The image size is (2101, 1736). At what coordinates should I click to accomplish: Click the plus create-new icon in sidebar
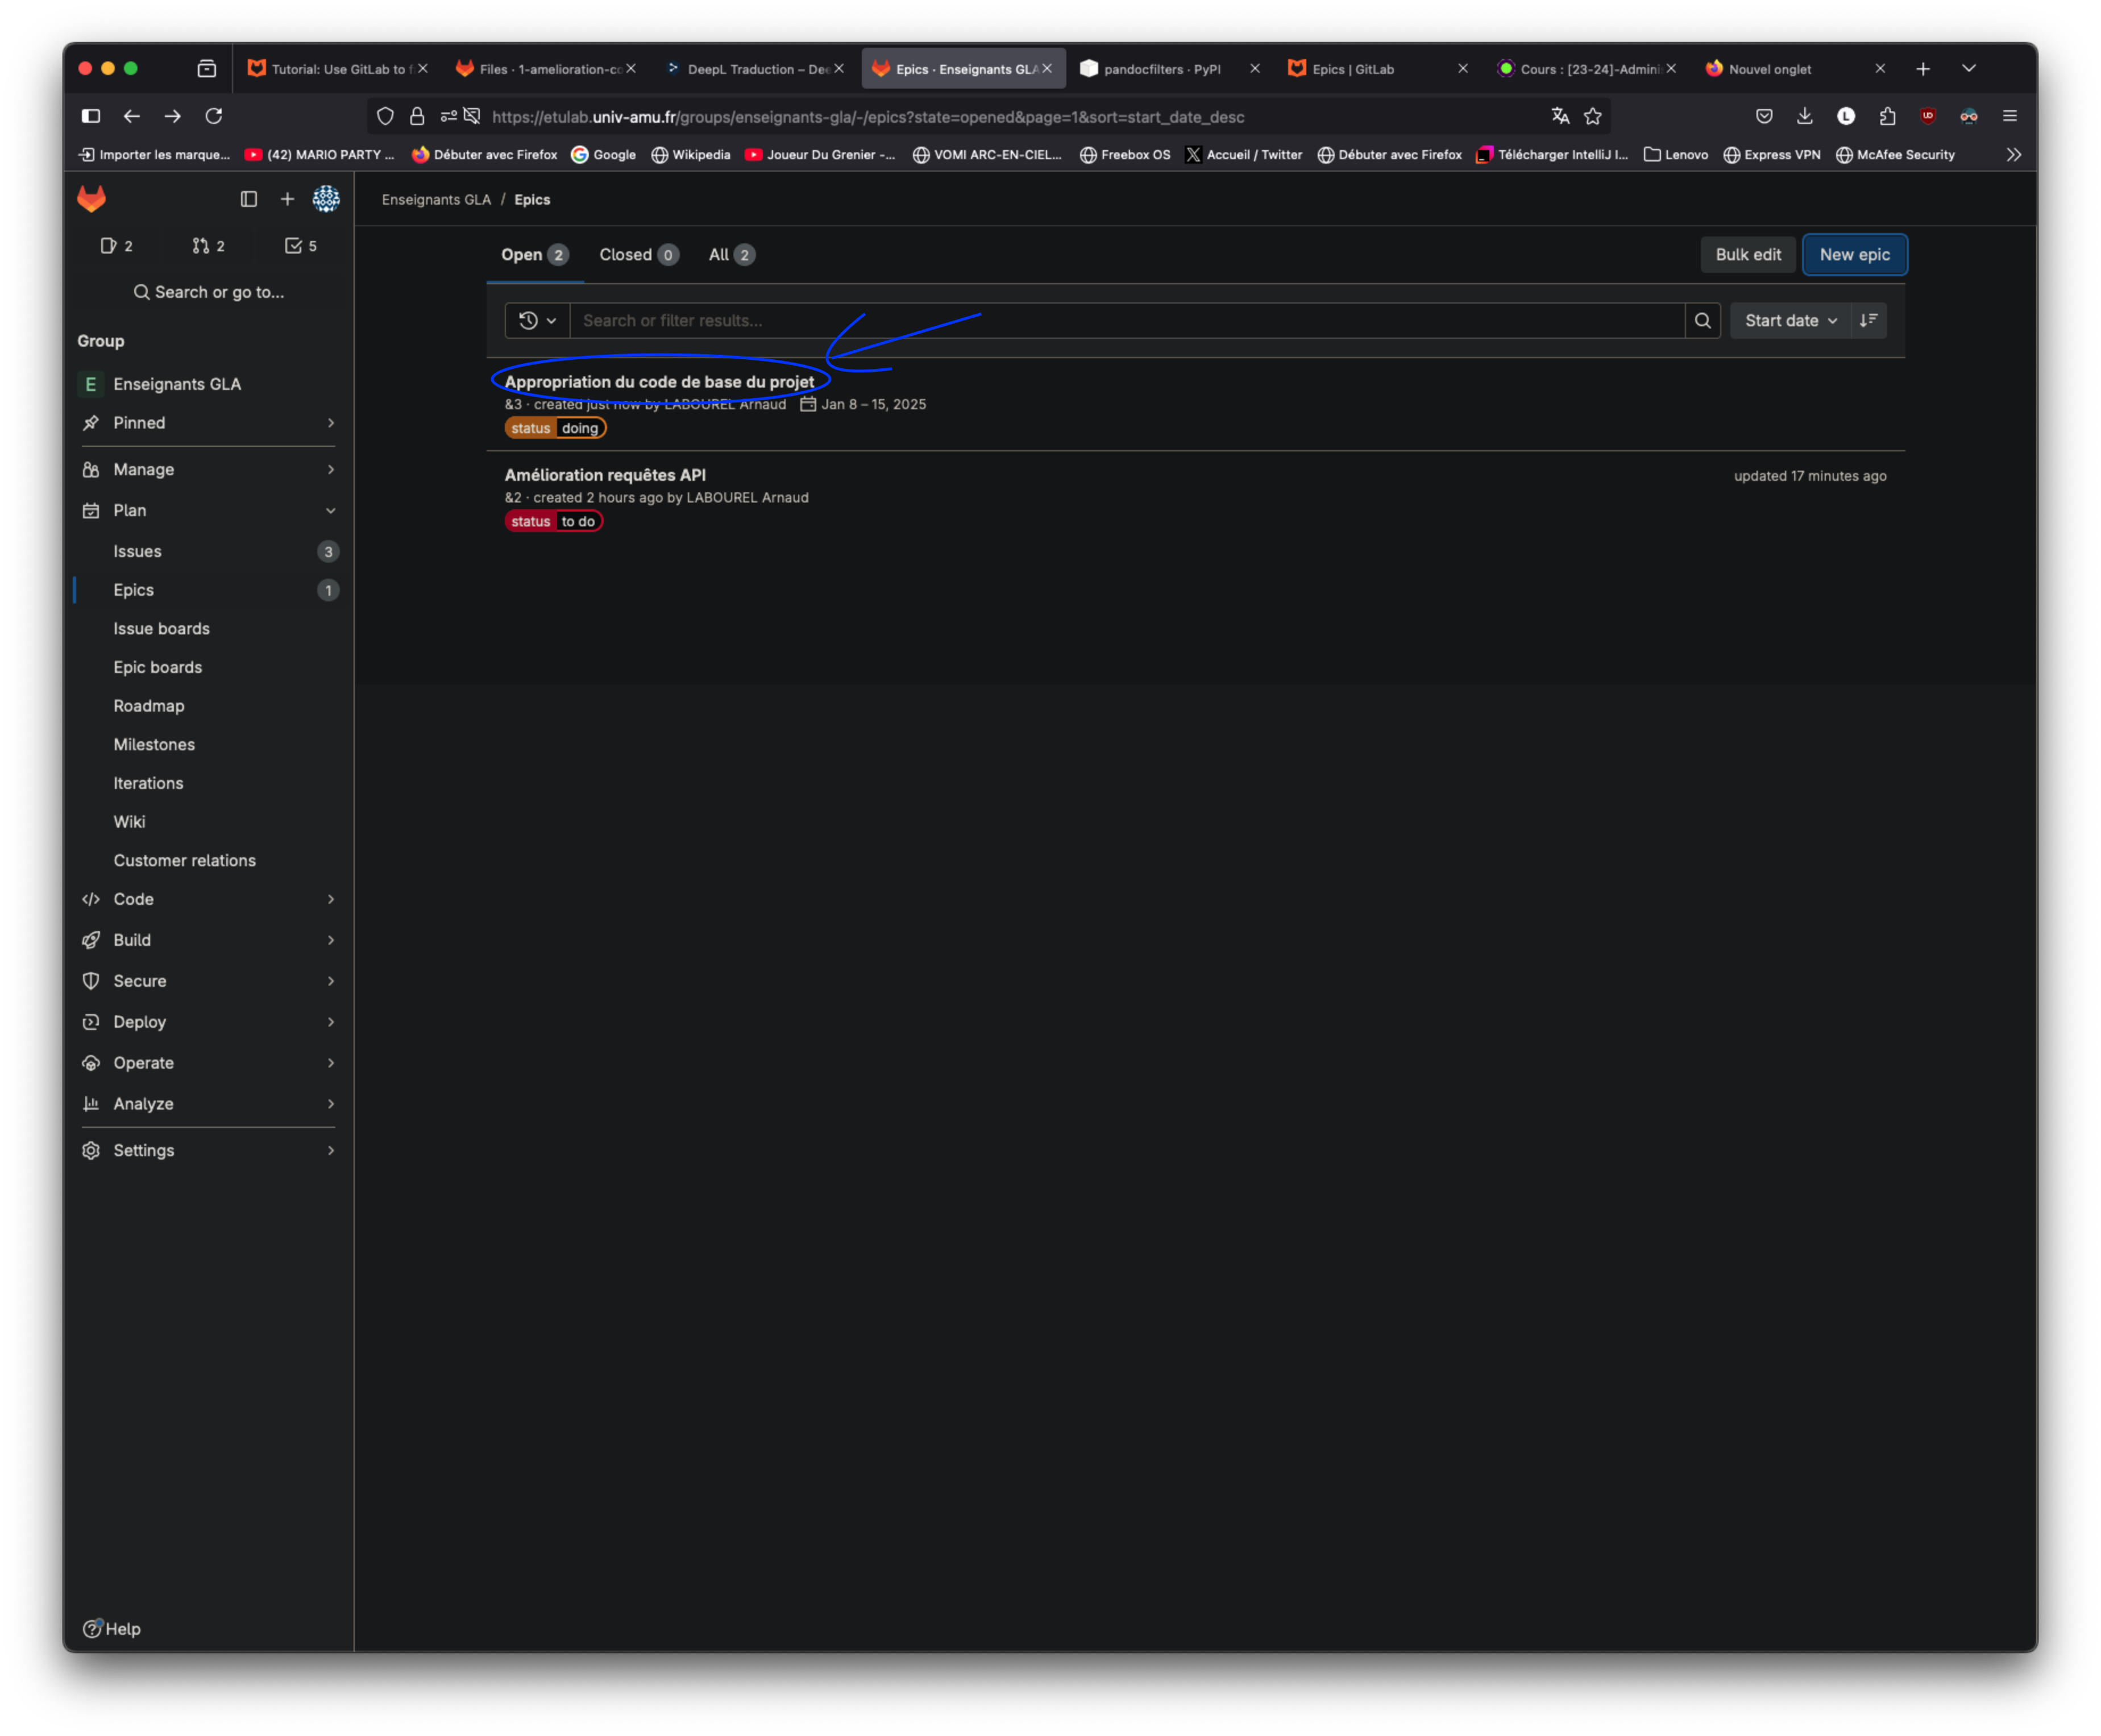tap(287, 199)
